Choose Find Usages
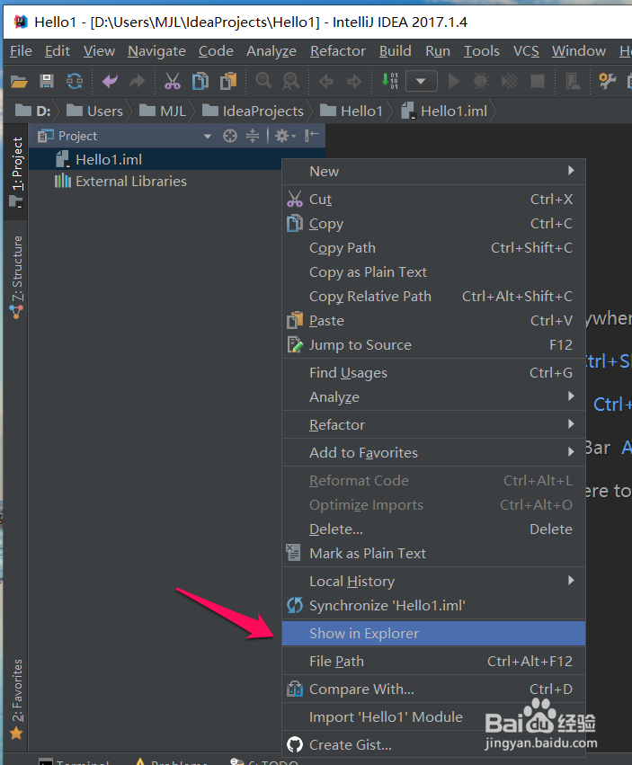The width and height of the screenshot is (632, 765). tap(433, 373)
